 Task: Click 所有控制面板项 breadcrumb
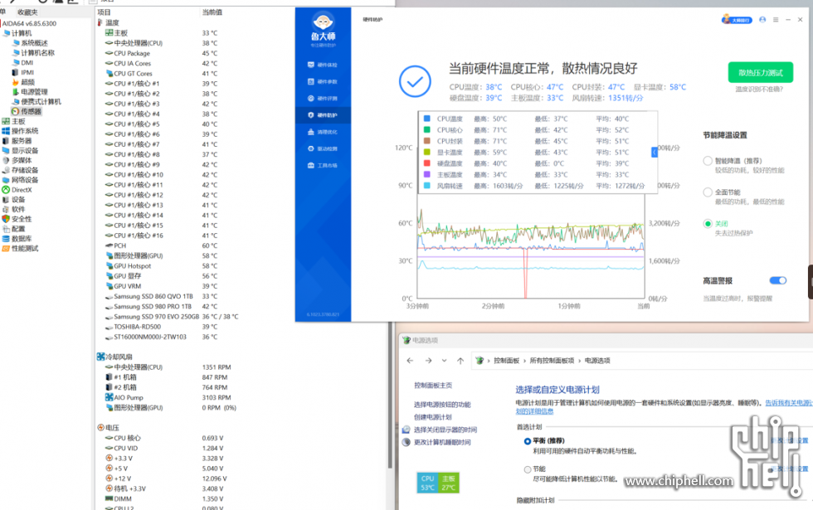(552, 361)
